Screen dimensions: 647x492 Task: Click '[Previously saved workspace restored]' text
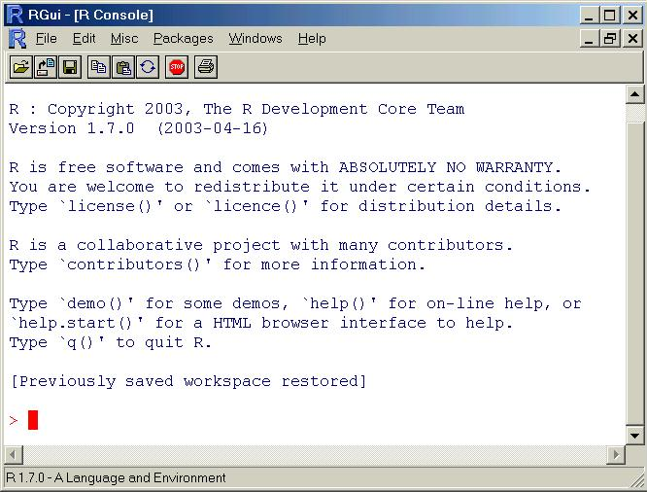[188, 381]
